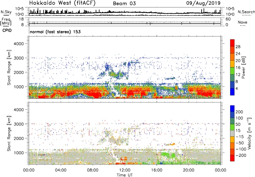Viewport: 255px width, 177px height.
Task: Click the 'Freq. [MHz]' axis label
Action: pyautogui.click(x=6, y=22)
